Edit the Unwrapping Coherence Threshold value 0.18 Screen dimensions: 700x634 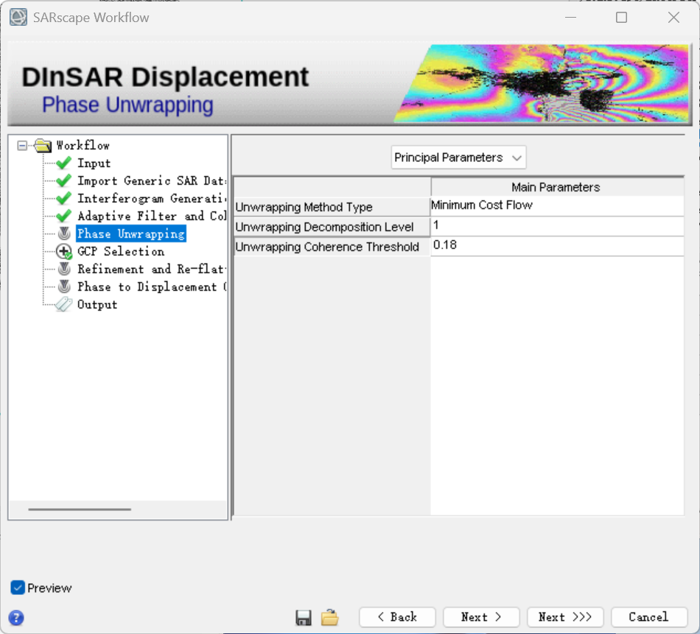pos(557,246)
